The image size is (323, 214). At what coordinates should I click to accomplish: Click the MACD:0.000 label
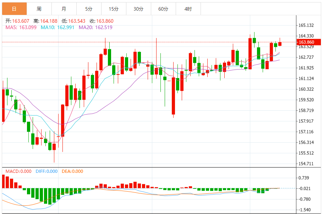(x=18, y=171)
